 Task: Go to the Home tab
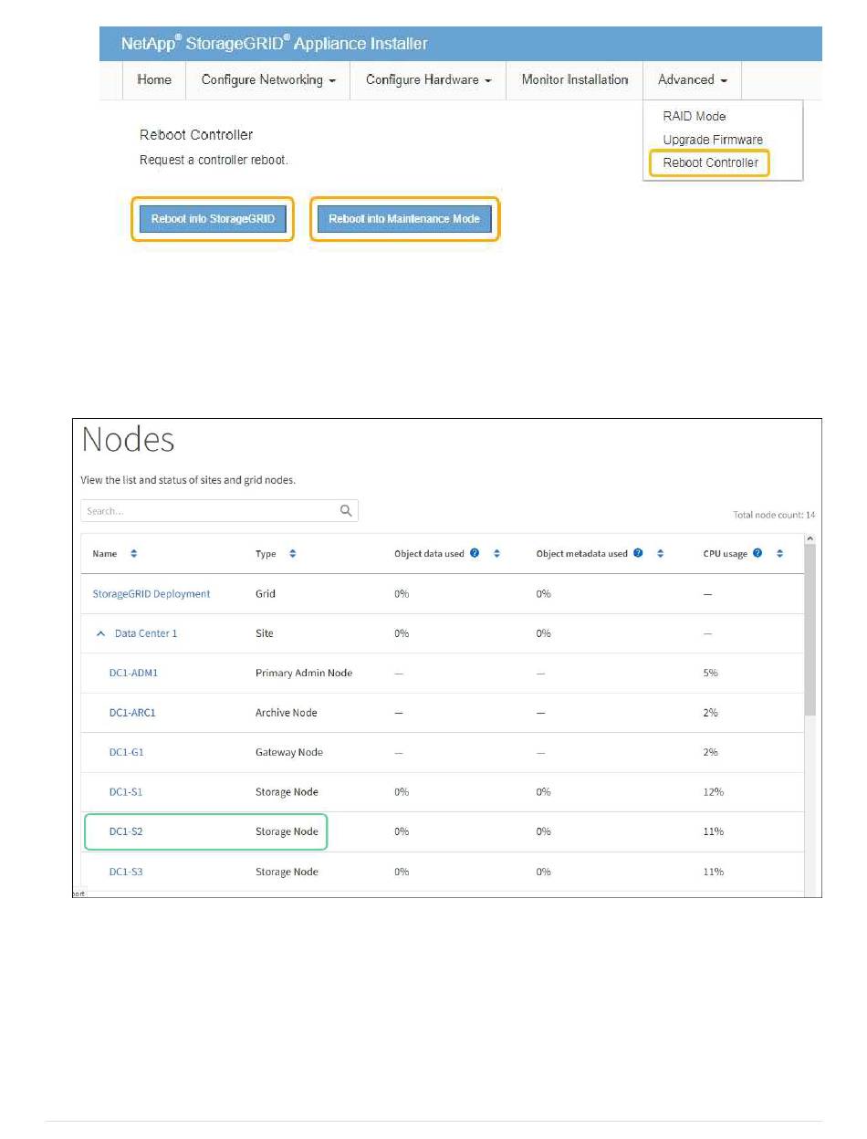click(x=154, y=80)
